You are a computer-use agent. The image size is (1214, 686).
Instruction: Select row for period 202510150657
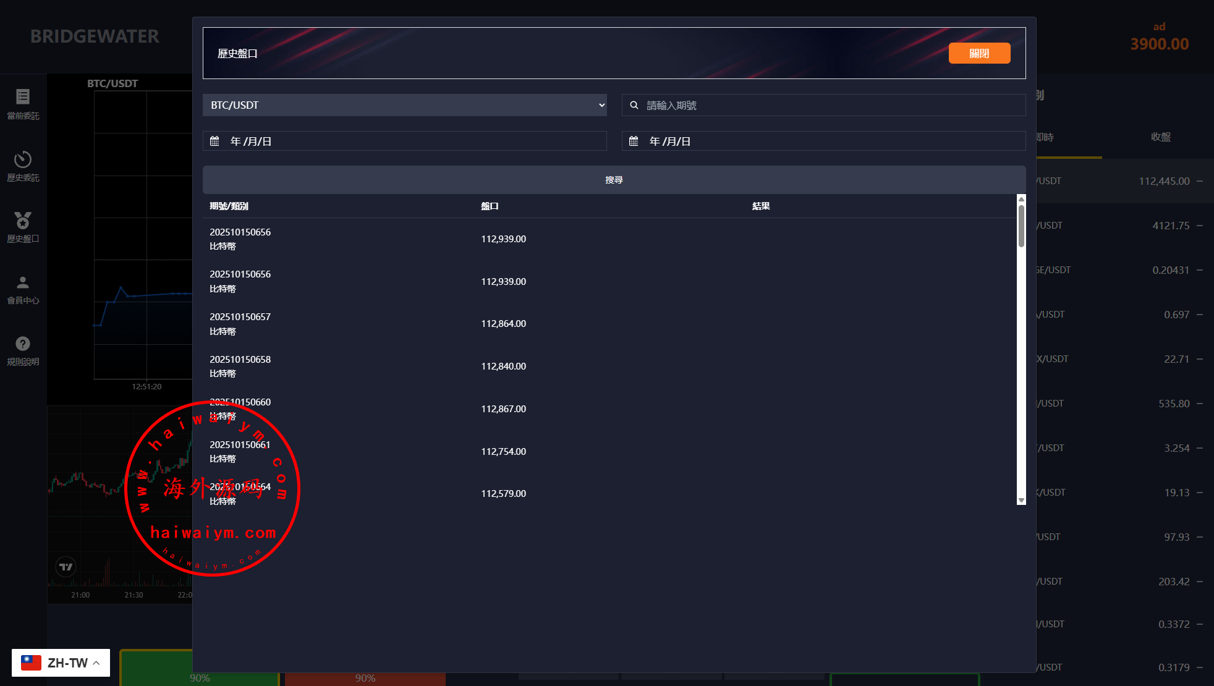[609, 324]
